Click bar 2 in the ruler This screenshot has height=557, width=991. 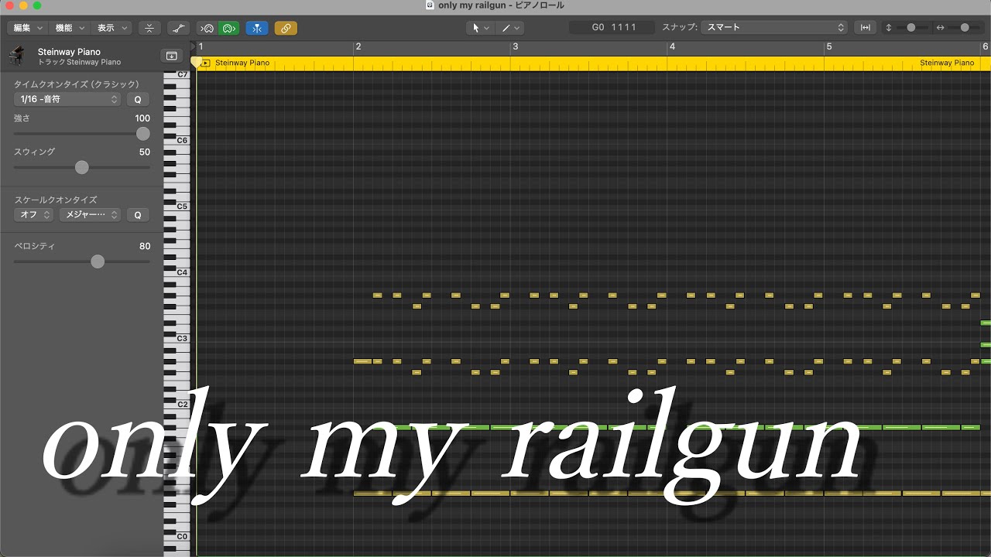pos(358,47)
